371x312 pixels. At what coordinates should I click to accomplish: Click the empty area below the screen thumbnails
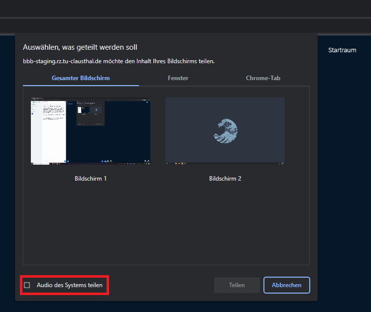click(166, 224)
